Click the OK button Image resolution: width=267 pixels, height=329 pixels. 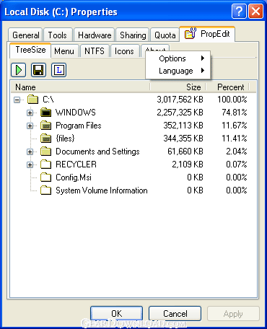point(117,314)
